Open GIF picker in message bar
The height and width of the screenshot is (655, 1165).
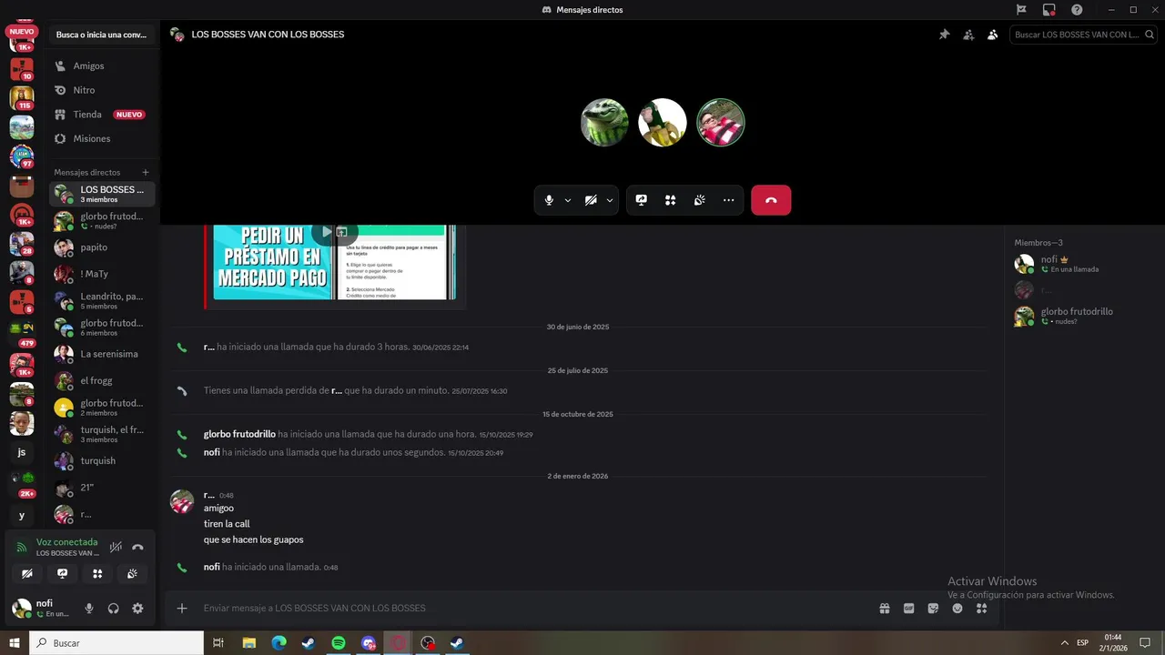point(908,608)
